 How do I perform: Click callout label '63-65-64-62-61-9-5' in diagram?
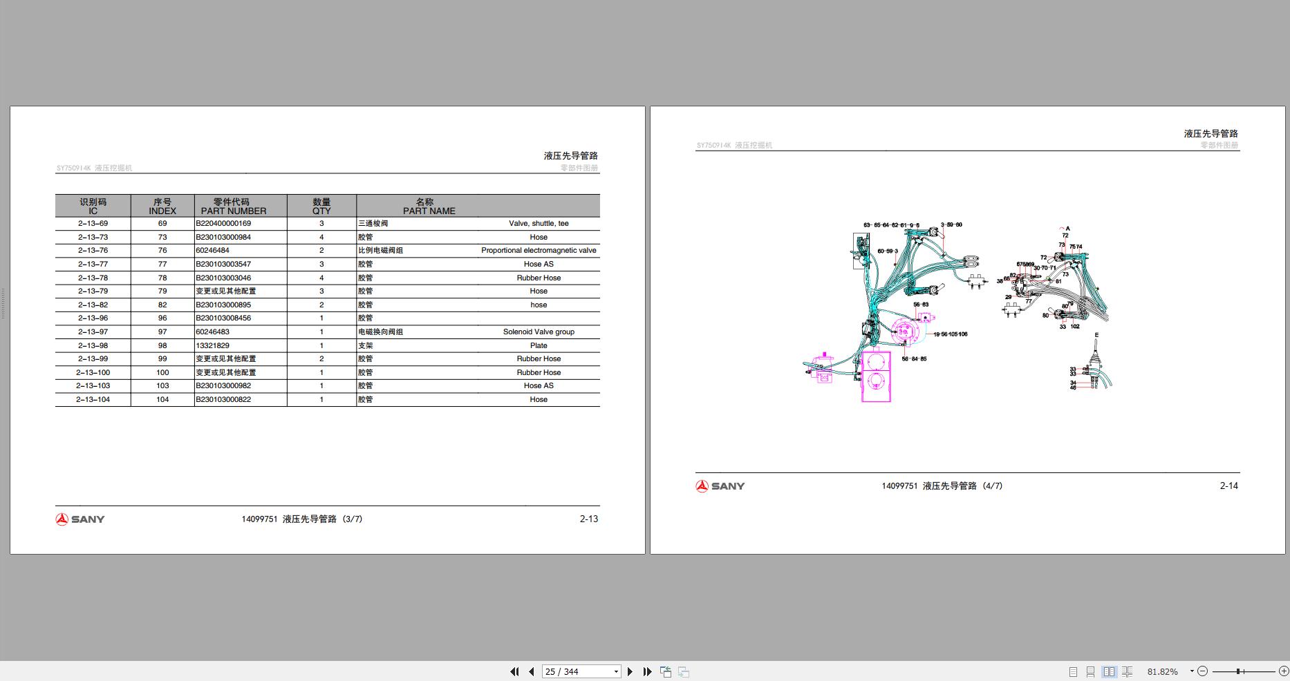(x=891, y=225)
